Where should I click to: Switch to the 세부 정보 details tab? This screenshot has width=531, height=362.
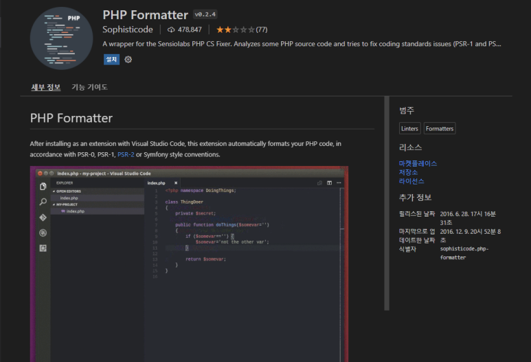pos(46,87)
